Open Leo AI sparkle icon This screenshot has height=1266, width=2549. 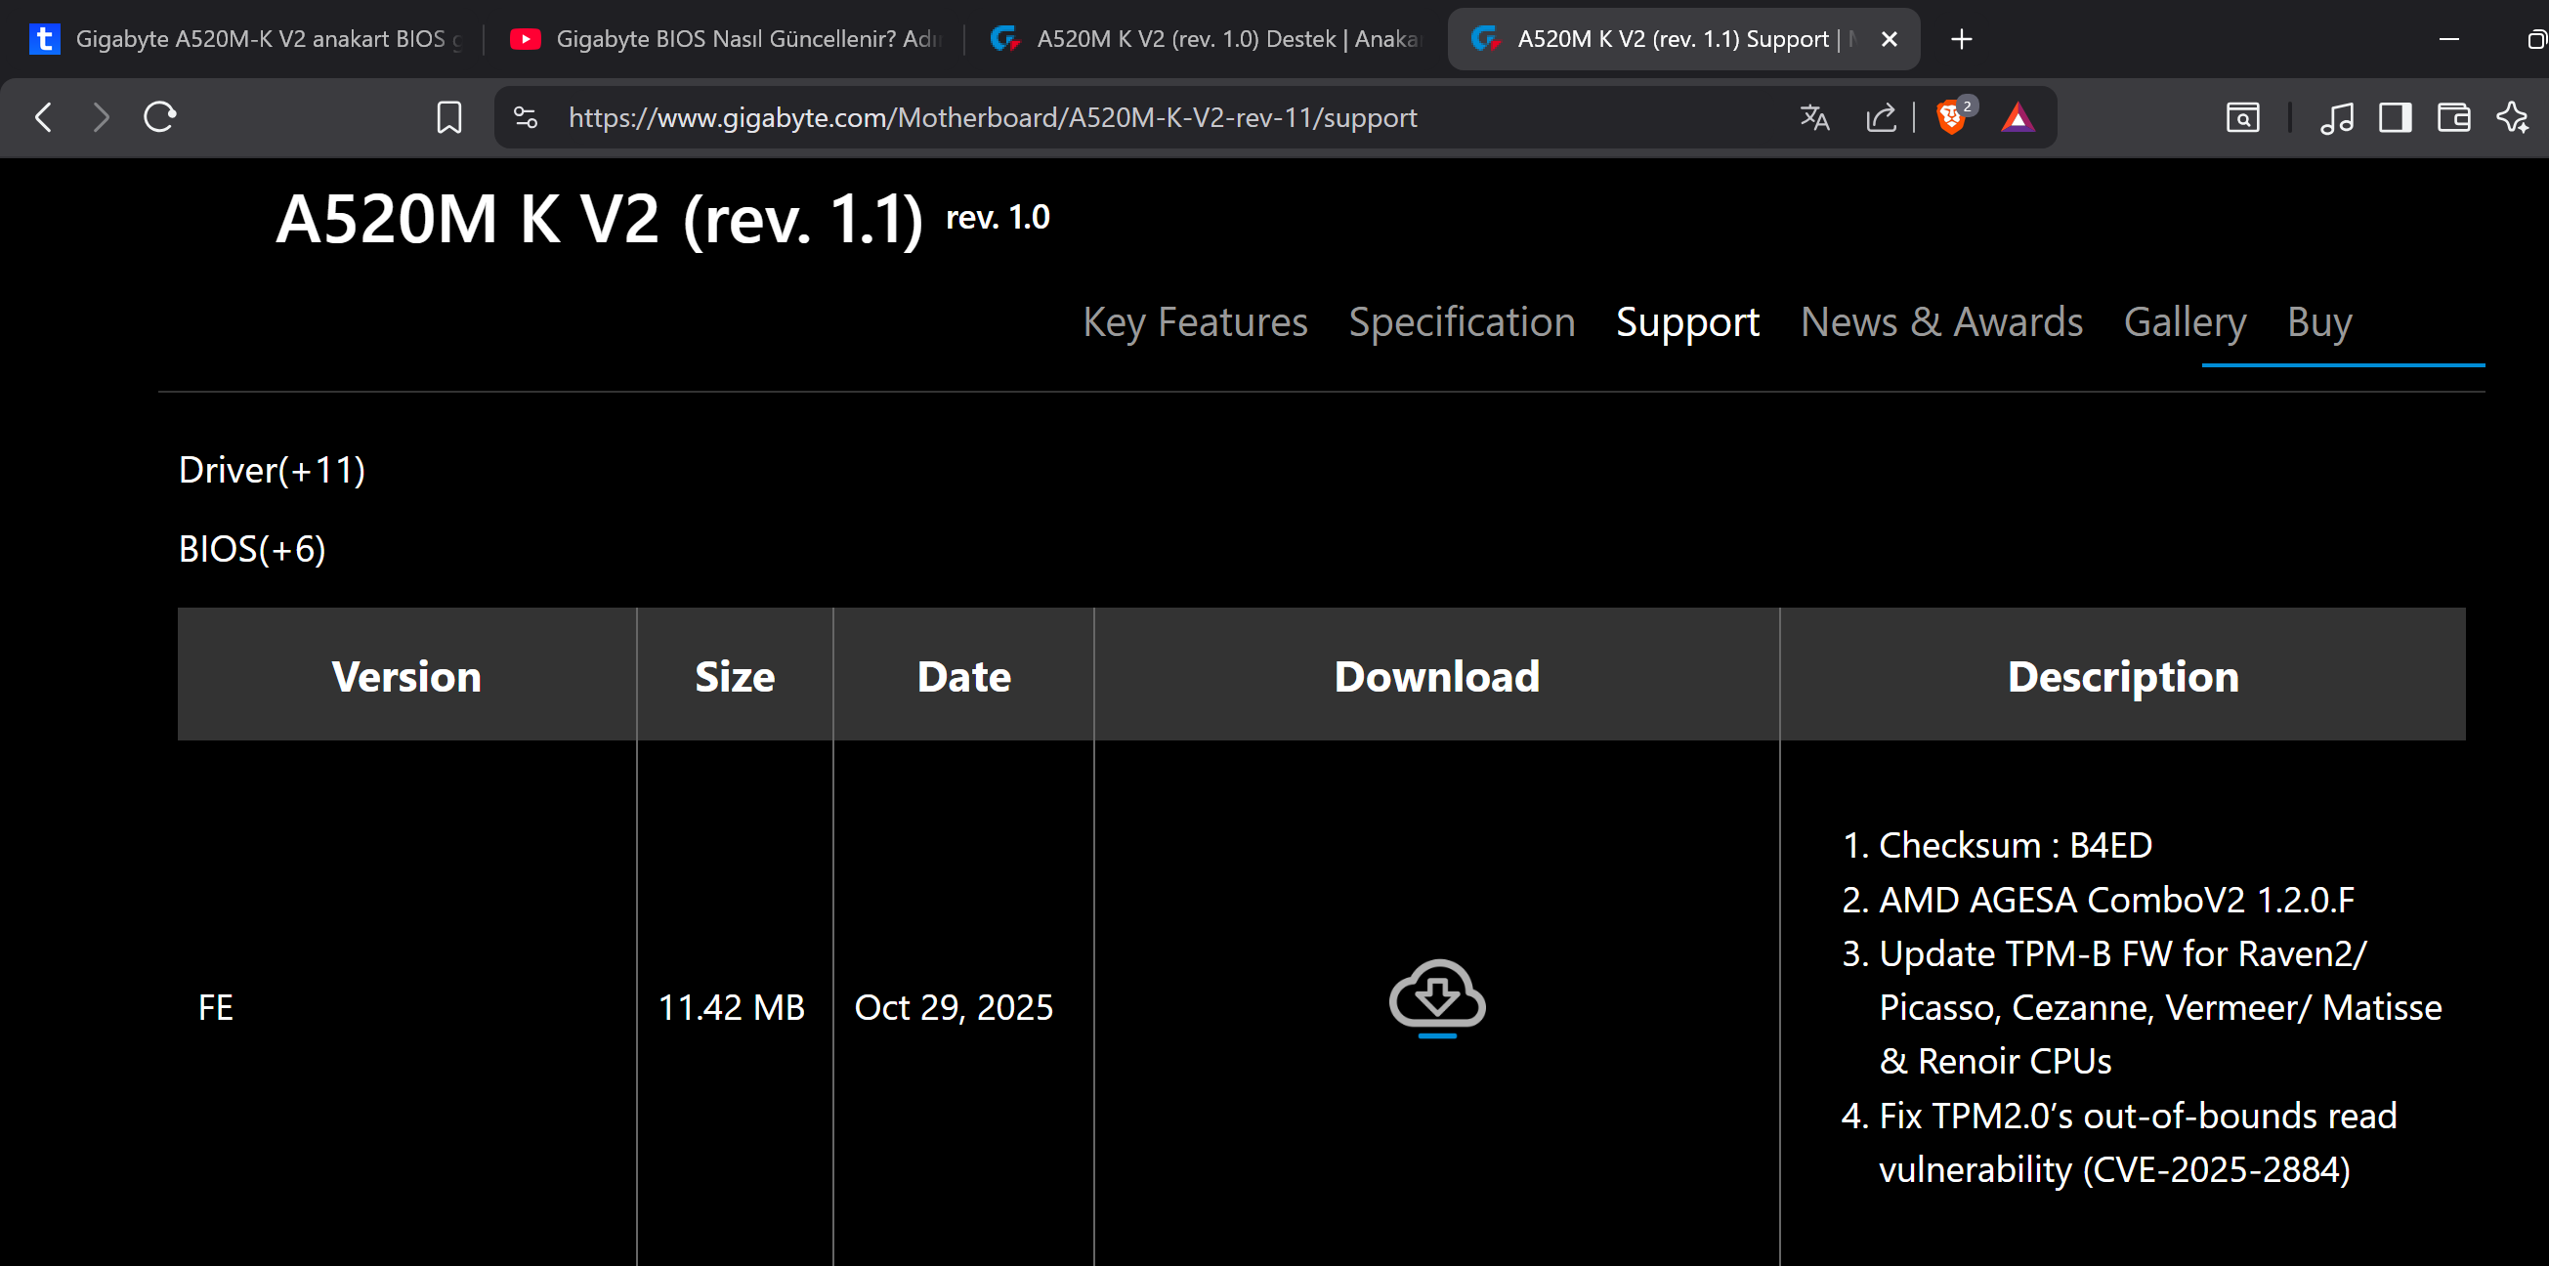coord(2513,117)
